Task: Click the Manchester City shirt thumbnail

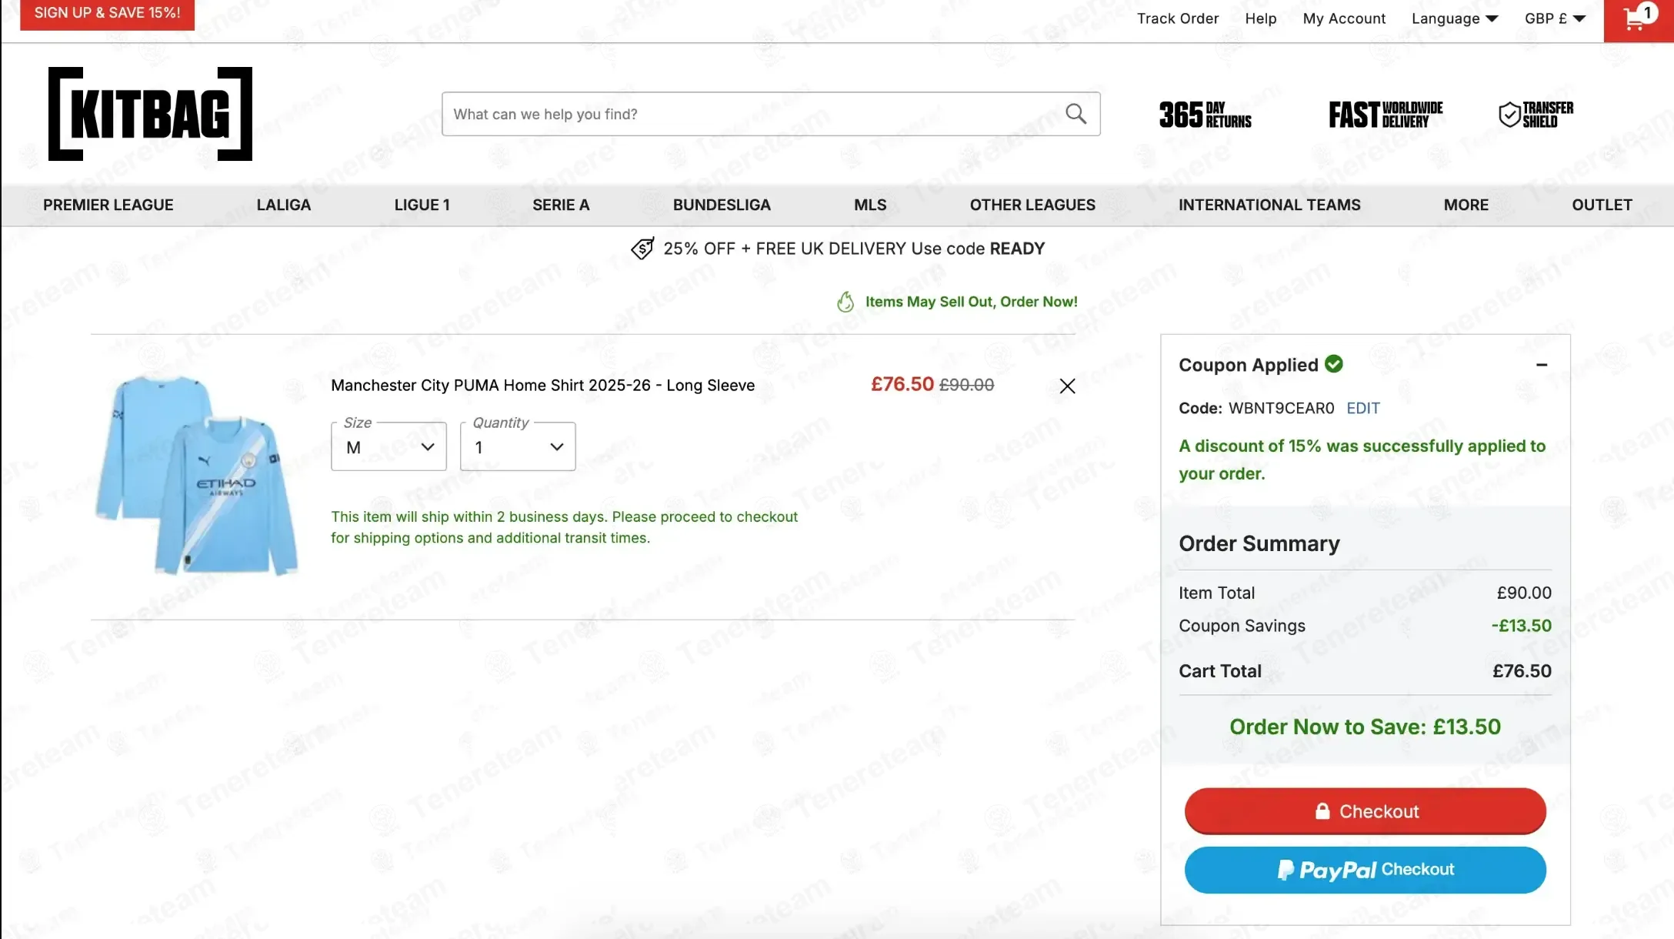Action: [x=197, y=475]
